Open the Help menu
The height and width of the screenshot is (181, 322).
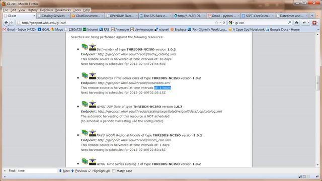point(87,10)
